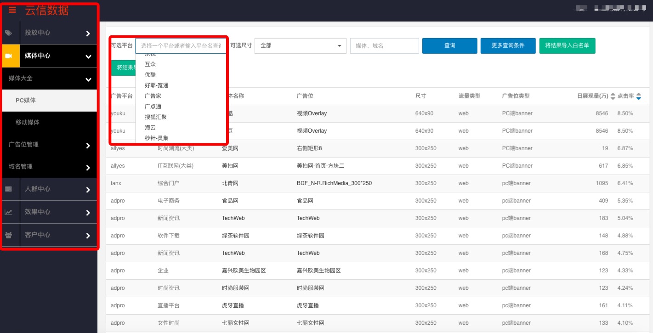Sort 点击率 column with the blue down arrow

tap(639, 97)
